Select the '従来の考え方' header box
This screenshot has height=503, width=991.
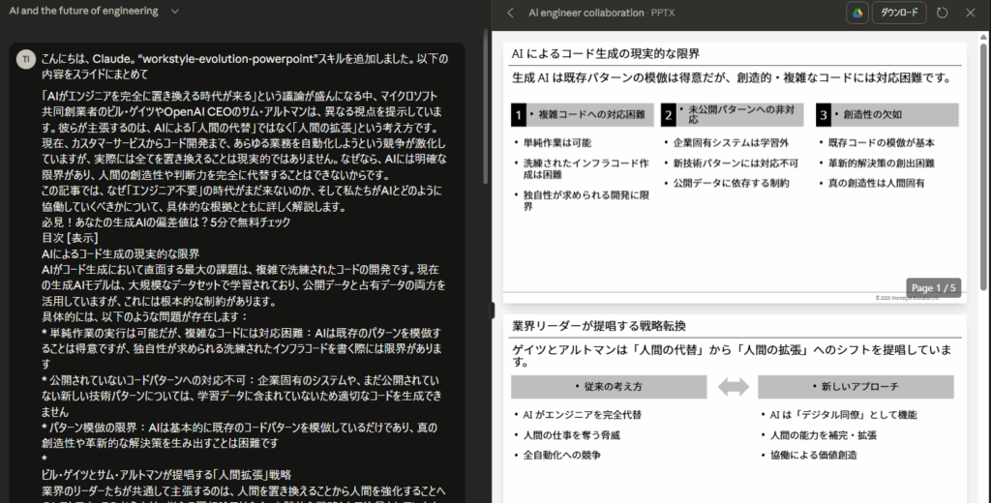pyautogui.click(x=609, y=387)
